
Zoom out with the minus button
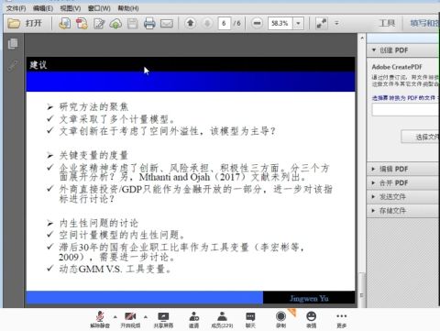(x=258, y=23)
